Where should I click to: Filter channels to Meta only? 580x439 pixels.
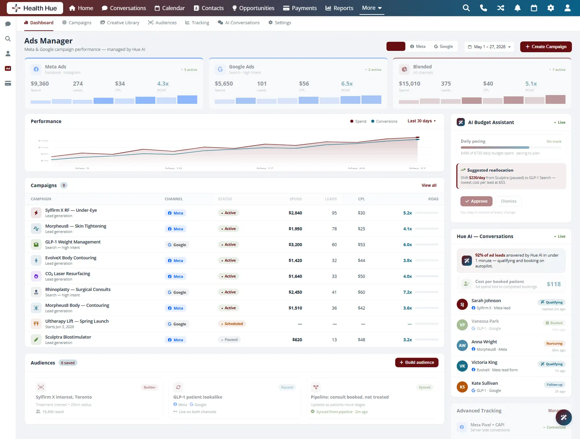(418, 47)
